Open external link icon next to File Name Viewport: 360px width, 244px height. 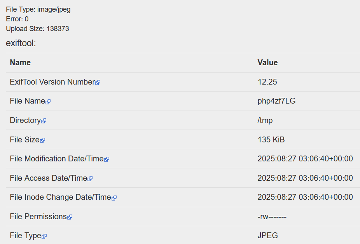click(x=48, y=102)
